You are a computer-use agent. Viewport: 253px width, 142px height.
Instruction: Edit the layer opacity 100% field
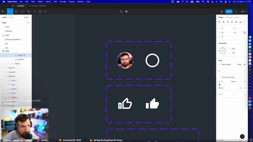pyautogui.click(x=239, y=65)
